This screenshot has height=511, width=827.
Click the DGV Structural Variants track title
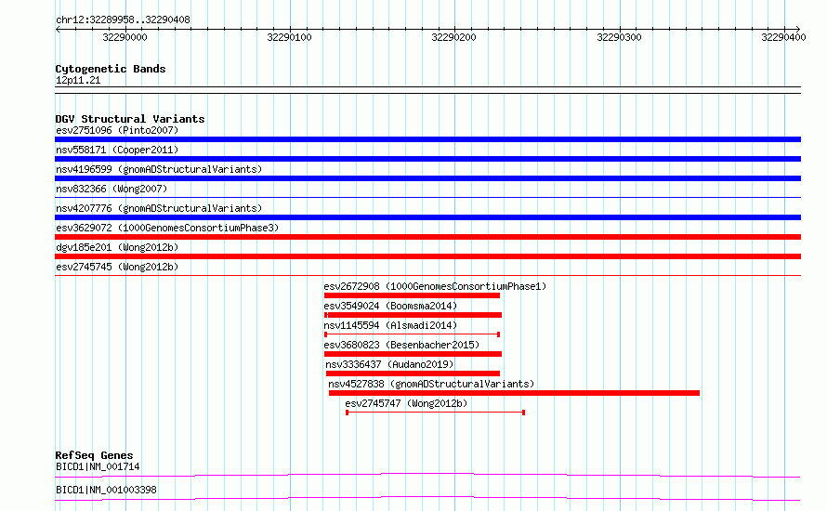(130, 119)
